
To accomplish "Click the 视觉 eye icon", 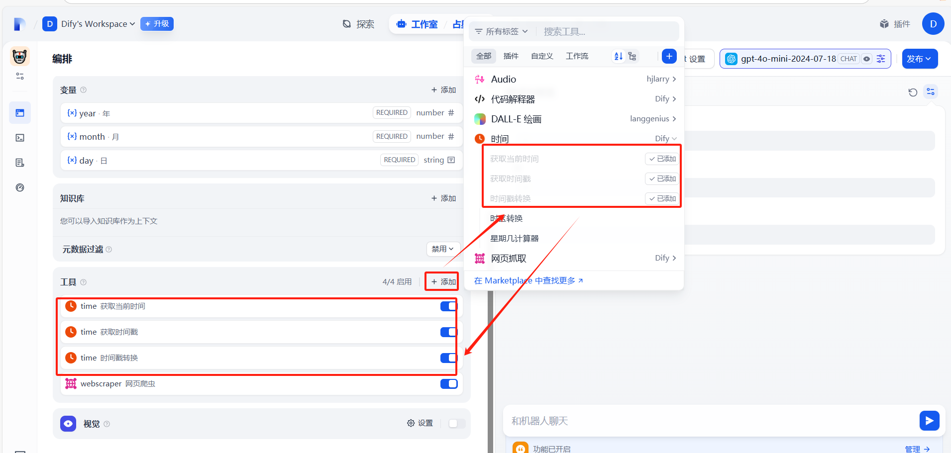I will click(x=68, y=424).
